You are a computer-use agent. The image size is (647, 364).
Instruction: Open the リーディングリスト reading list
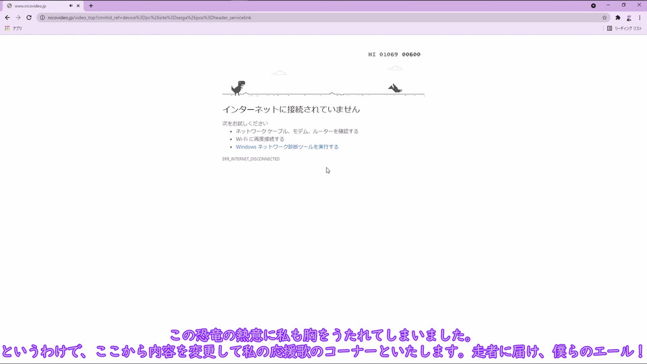click(624, 28)
